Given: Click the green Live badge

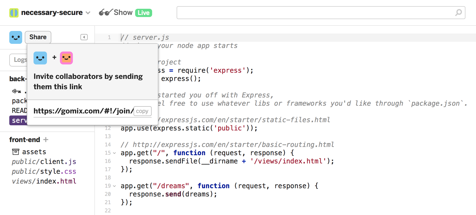Looking at the screenshot, I should click(144, 13).
